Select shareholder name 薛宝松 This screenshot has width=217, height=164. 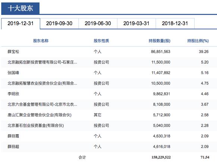13,52
